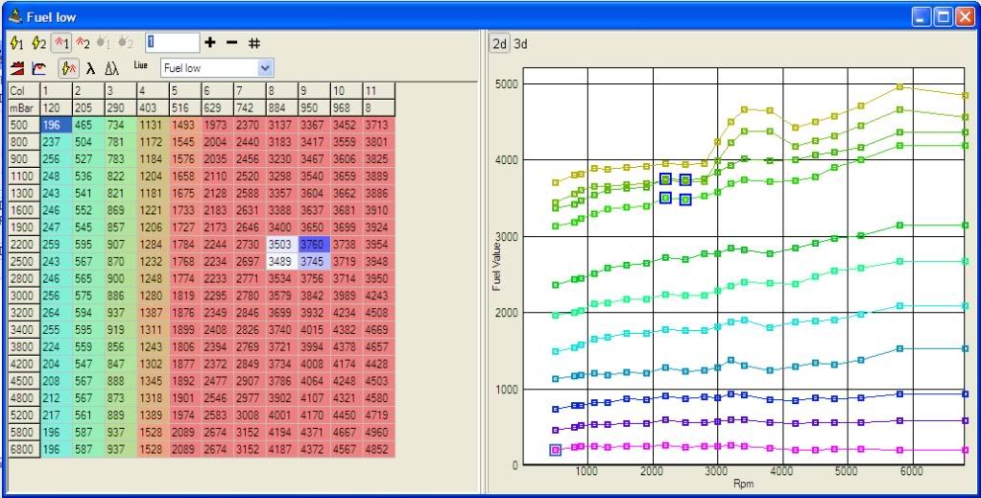
Task: Switch to the 2d graph tab
Action: pyautogui.click(x=500, y=43)
